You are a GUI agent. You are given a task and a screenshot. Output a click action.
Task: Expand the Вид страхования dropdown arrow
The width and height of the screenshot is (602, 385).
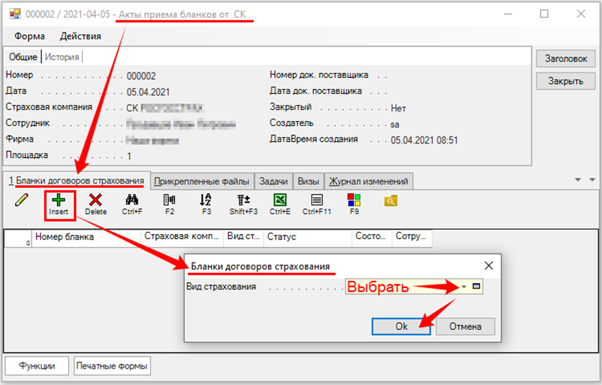[465, 287]
